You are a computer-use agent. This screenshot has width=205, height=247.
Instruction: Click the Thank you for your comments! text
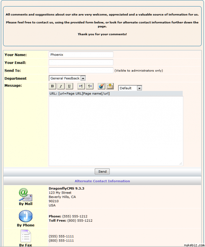tap(102, 34)
